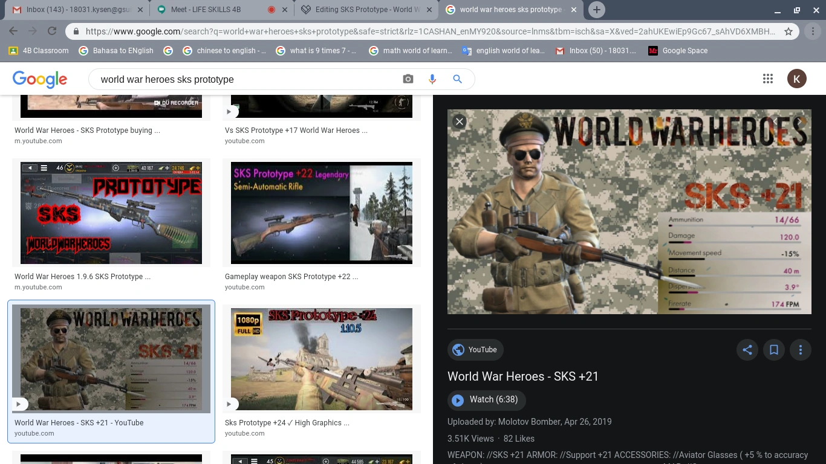Open the Inbox (50) bookmark
Viewport: 826px width, 464px height.
596,51
